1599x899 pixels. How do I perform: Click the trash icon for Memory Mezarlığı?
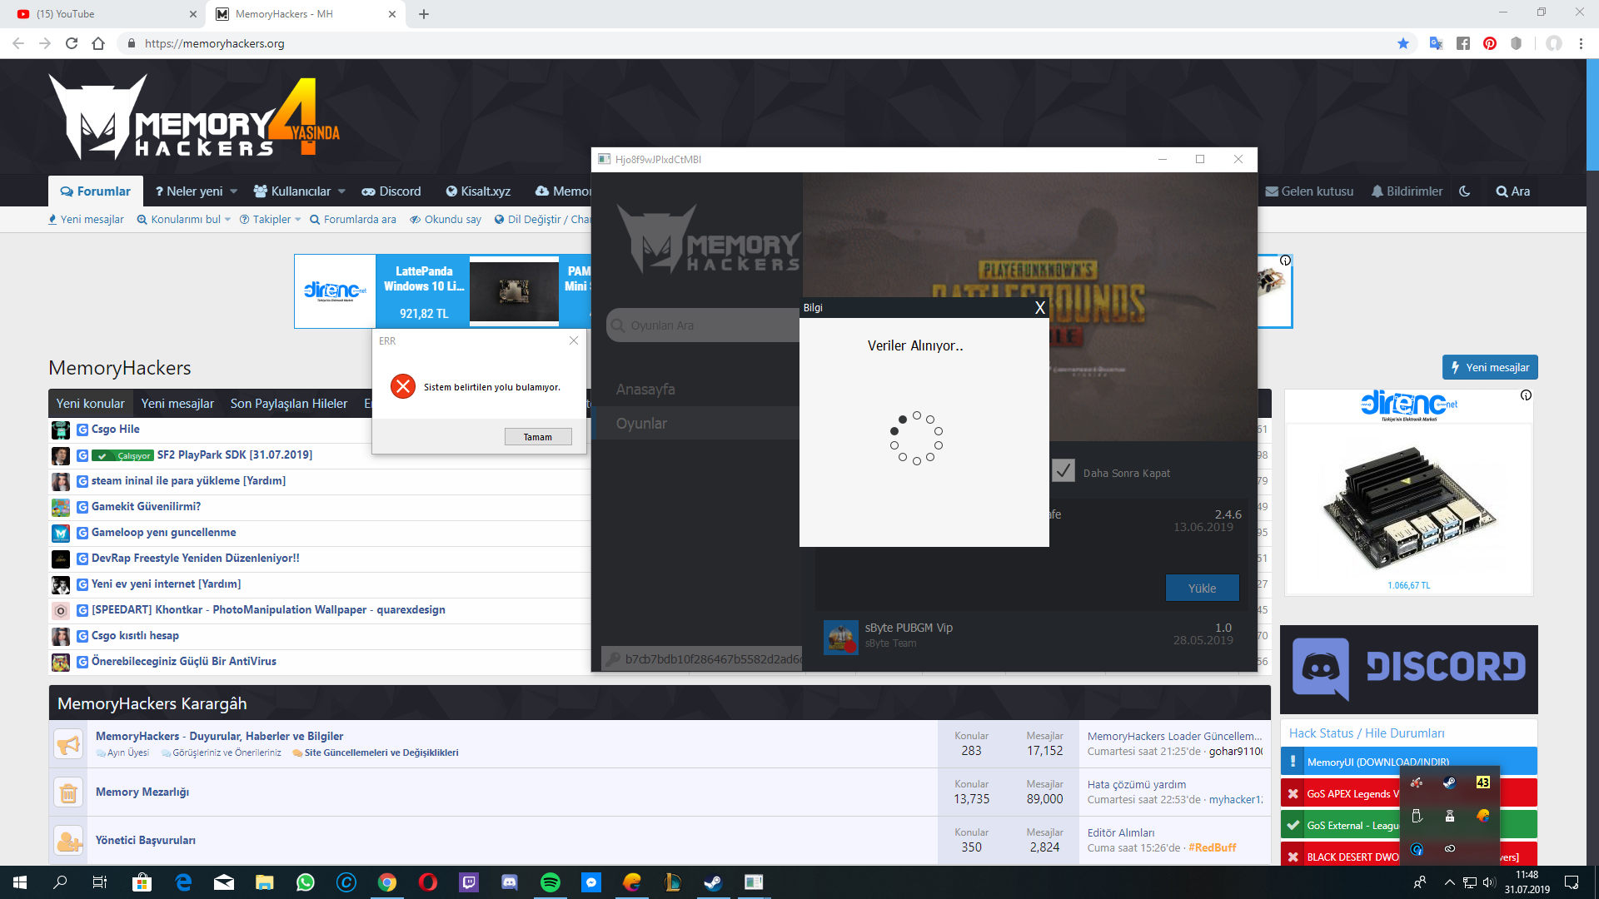point(68,792)
